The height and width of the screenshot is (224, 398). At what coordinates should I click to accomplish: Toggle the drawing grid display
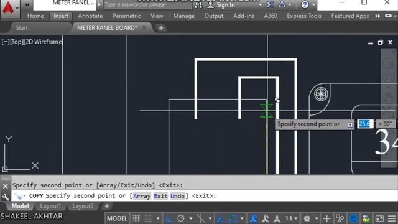pyautogui.click(x=136, y=218)
